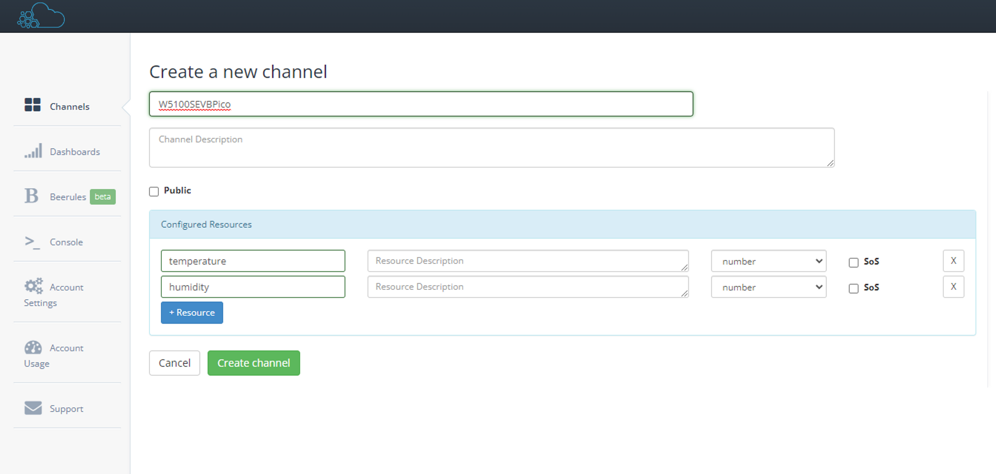Add a new resource with + Resource
Screen dimensions: 996x474
(192, 313)
